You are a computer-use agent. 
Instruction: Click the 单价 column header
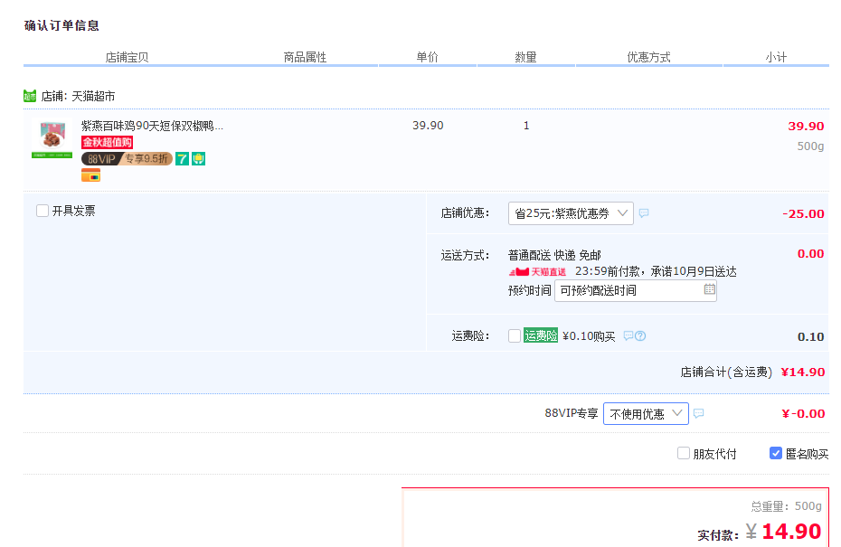tap(427, 57)
